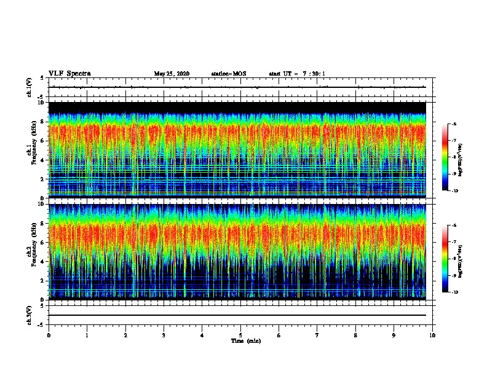The image size is (487, 376).
Task: Click the ch.2 'Frequency (kHz)' axis label
Action: coord(34,245)
